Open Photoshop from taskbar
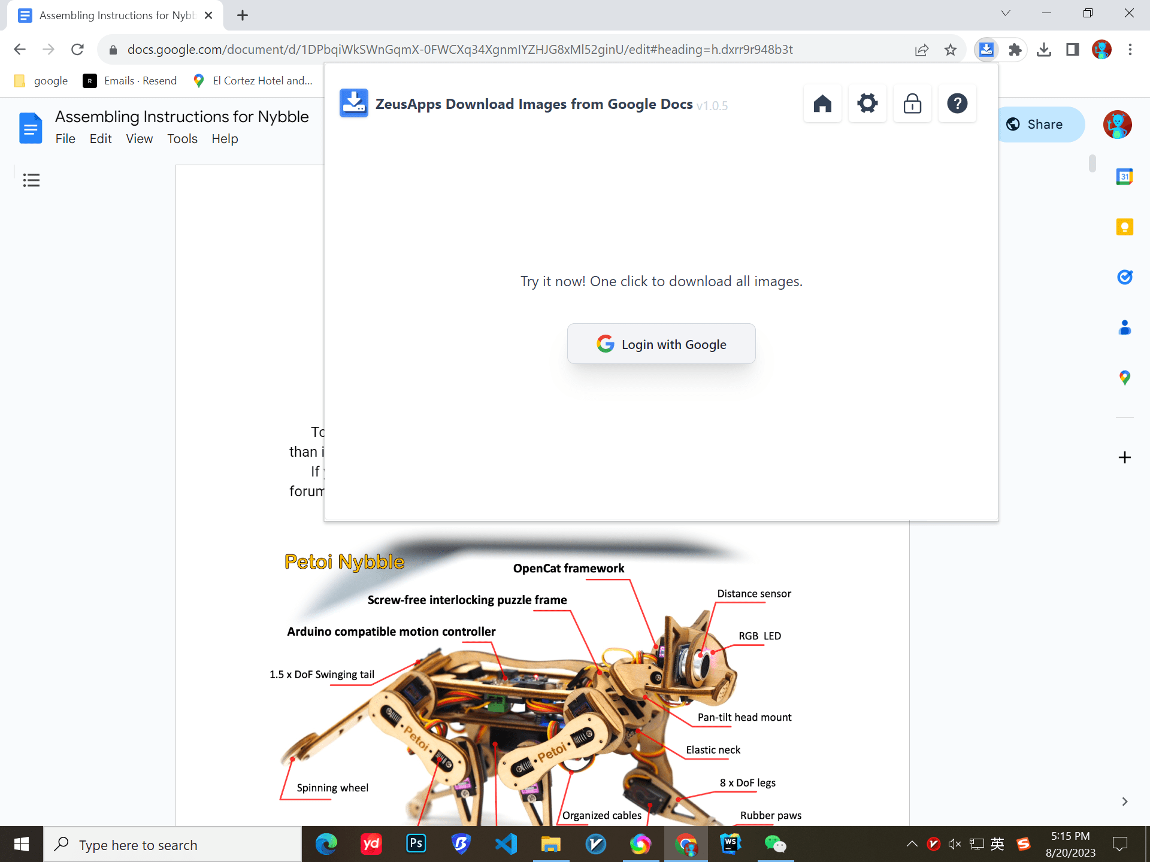The width and height of the screenshot is (1150, 862). click(416, 845)
